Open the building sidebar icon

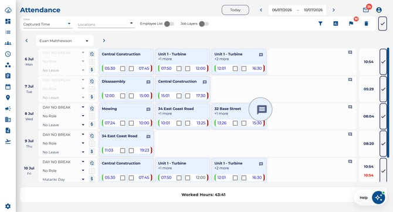8,119
